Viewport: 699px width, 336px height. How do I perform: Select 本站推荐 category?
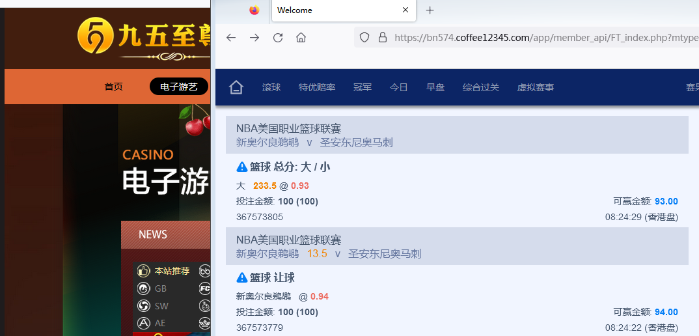pos(172,271)
